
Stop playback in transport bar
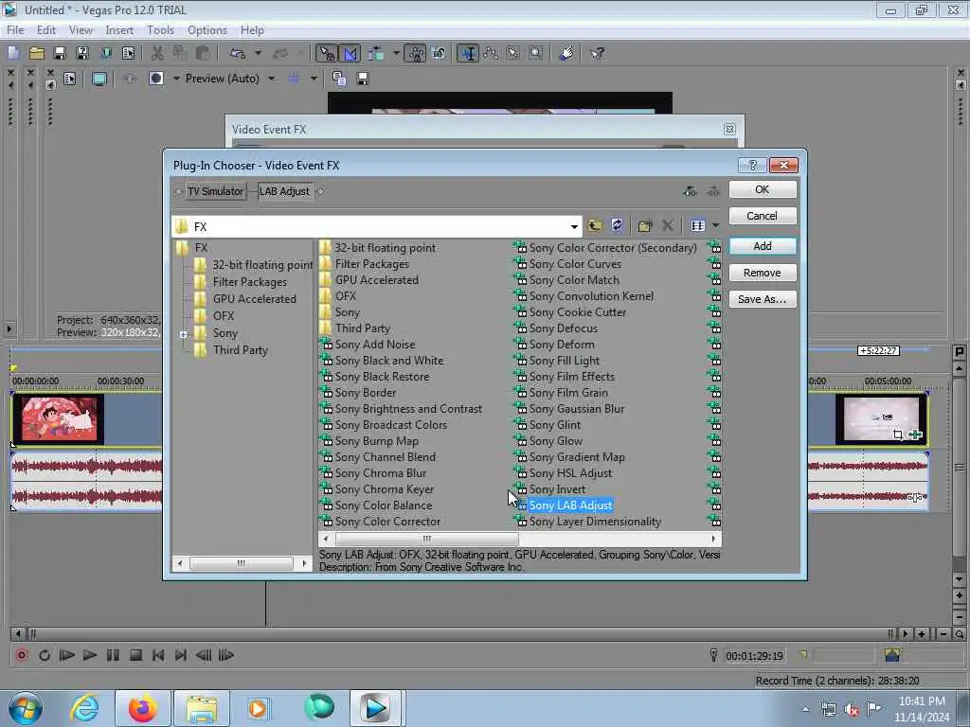135,655
